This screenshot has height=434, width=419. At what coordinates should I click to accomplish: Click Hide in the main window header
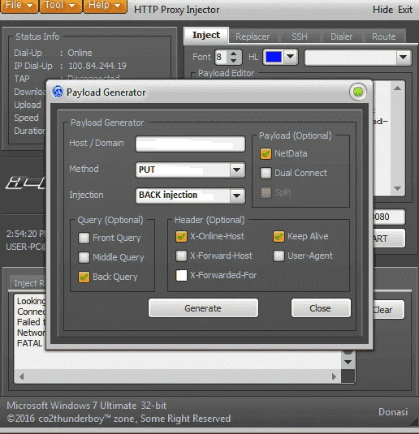click(x=382, y=10)
